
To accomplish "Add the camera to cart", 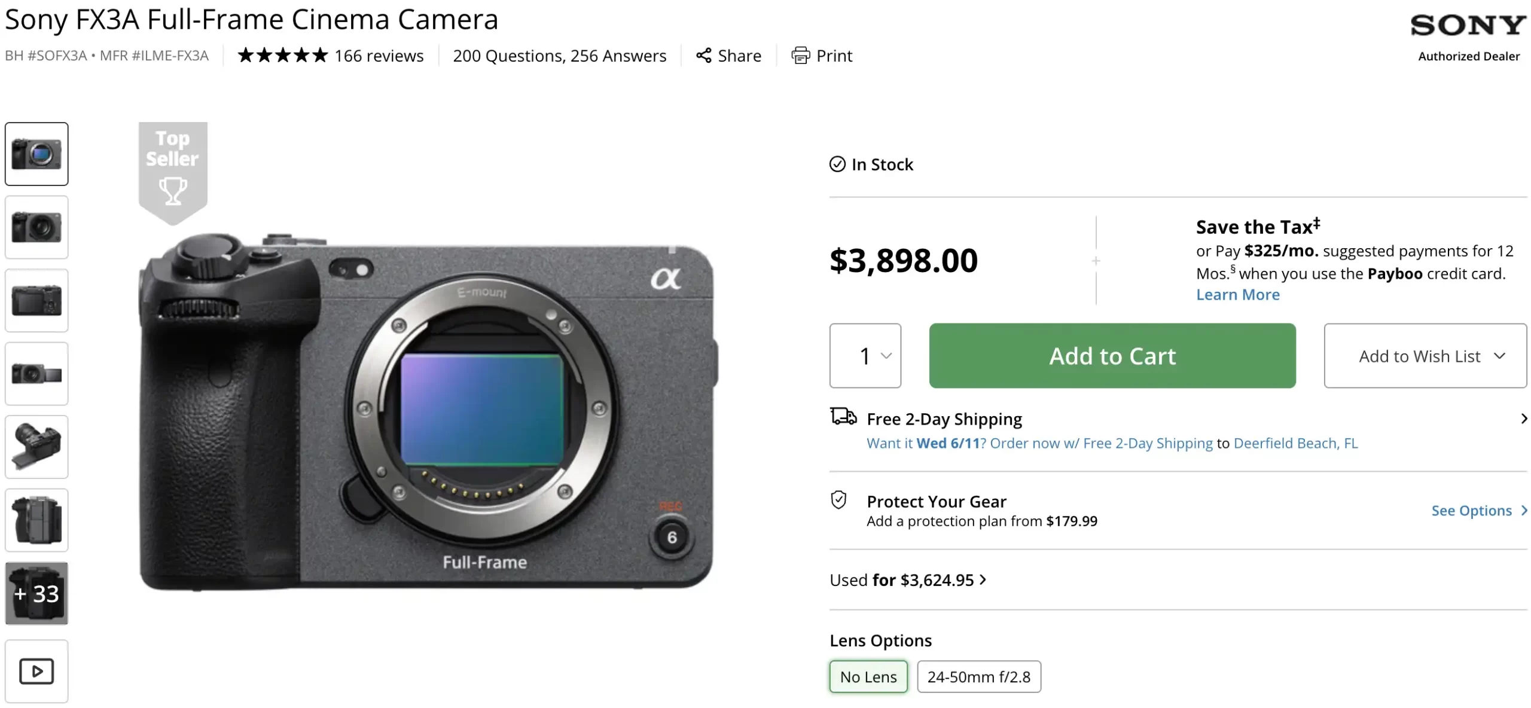I will point(1112,356).
